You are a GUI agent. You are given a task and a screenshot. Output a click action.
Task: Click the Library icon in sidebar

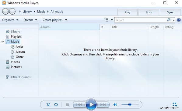[8, 32]
